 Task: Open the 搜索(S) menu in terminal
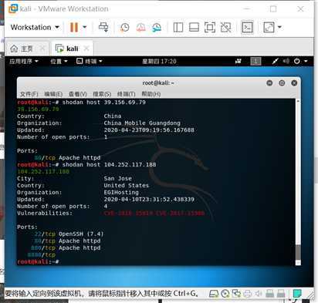pos(102,94)
